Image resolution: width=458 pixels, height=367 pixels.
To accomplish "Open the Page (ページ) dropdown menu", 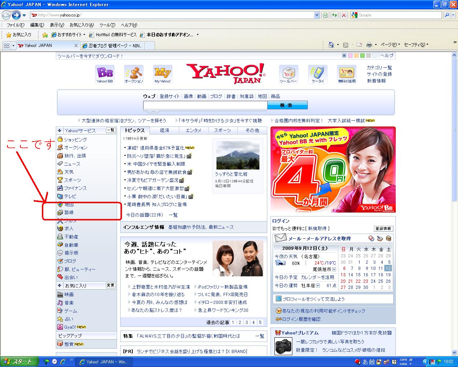I will (x=390, y=45).
